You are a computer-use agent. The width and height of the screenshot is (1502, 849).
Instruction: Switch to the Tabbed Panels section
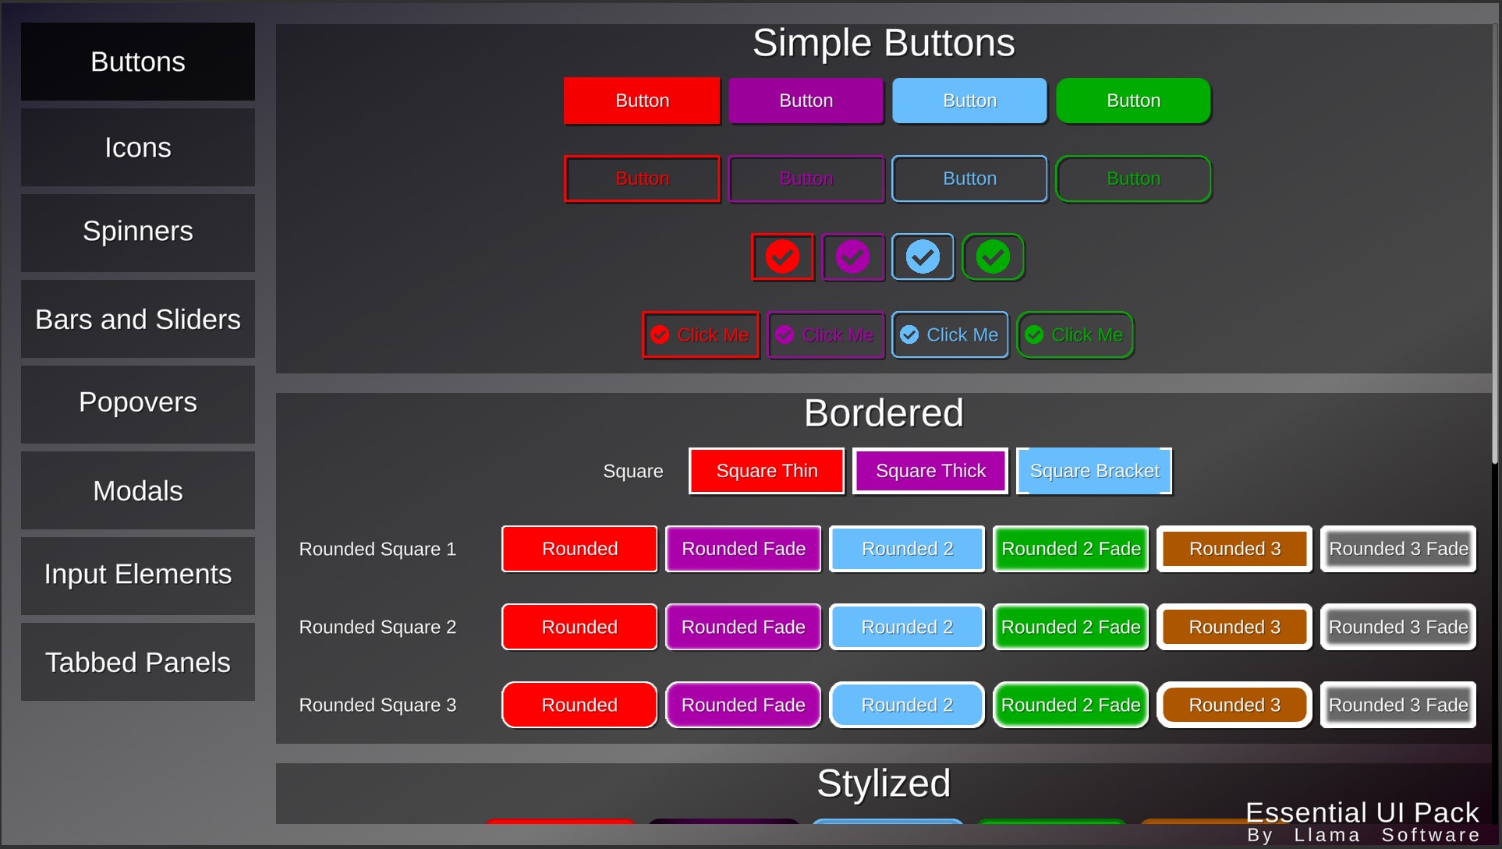pyautogui.click(x=137, y=661)
